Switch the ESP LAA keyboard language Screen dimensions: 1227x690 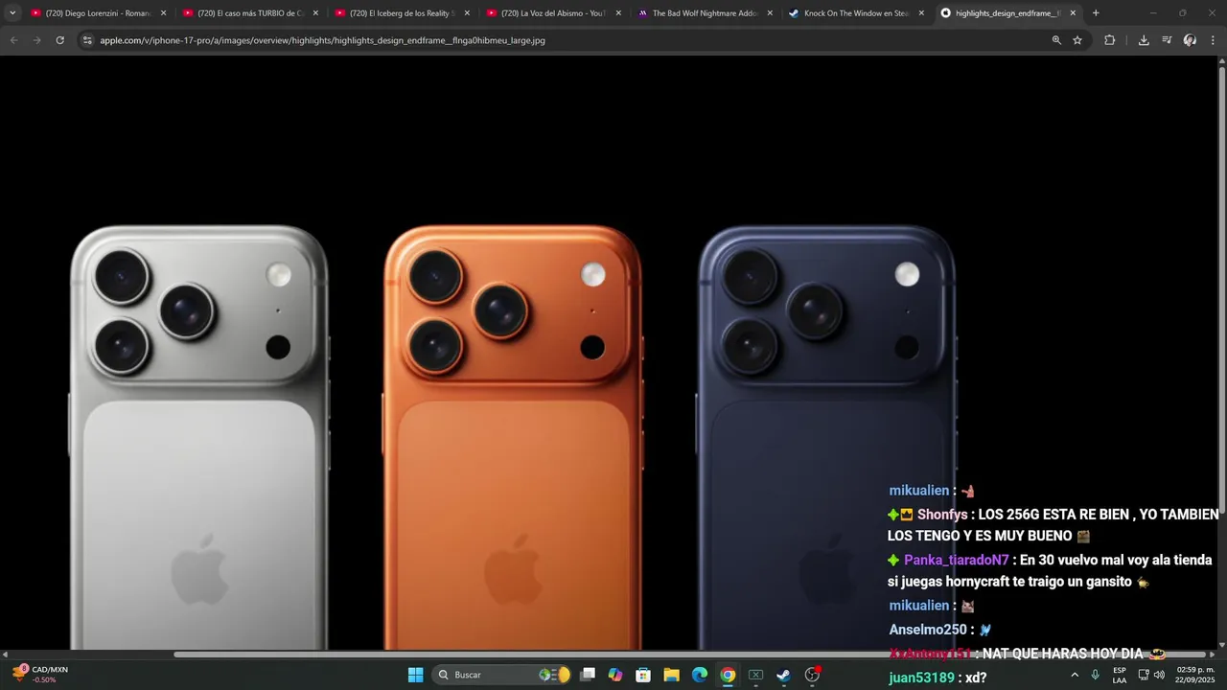pos(1120,675)
